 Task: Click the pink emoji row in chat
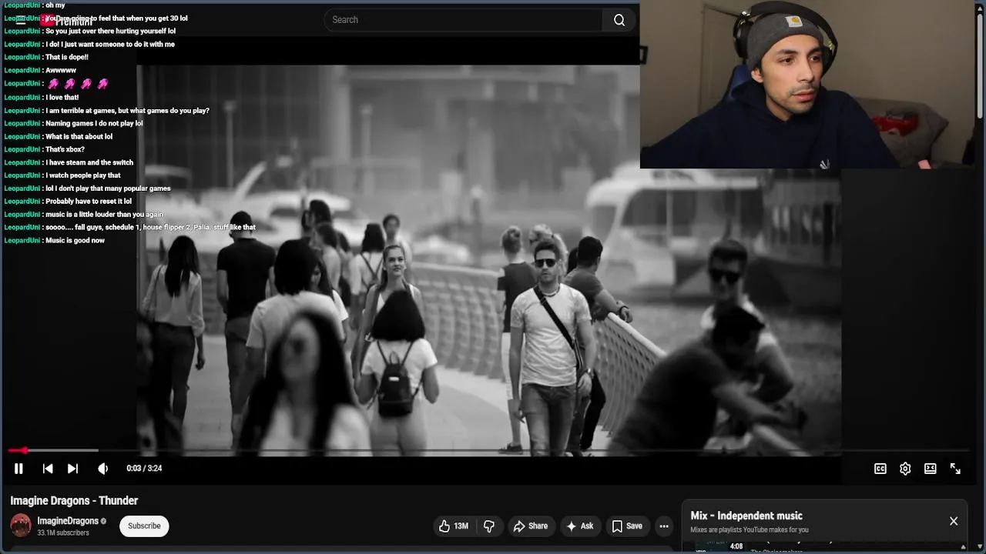[77, 84]
